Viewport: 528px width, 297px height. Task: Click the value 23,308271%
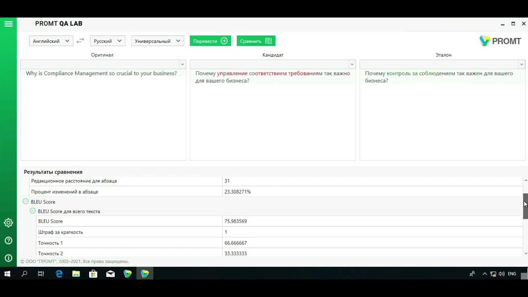(238, 192)
